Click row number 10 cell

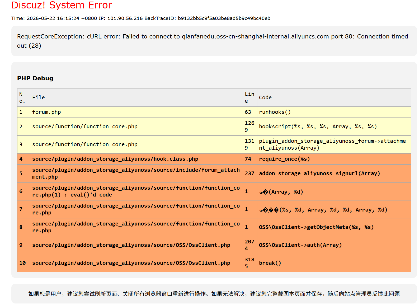(x=24, y=263)
